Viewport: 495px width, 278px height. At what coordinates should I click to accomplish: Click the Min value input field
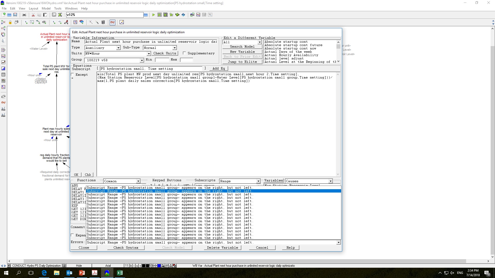pos(162,60)
